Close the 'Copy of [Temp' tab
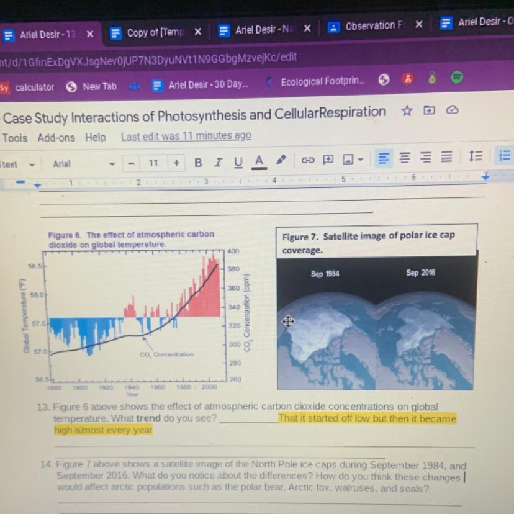Screen dimensions: 514x514 (x=197, y=32)
